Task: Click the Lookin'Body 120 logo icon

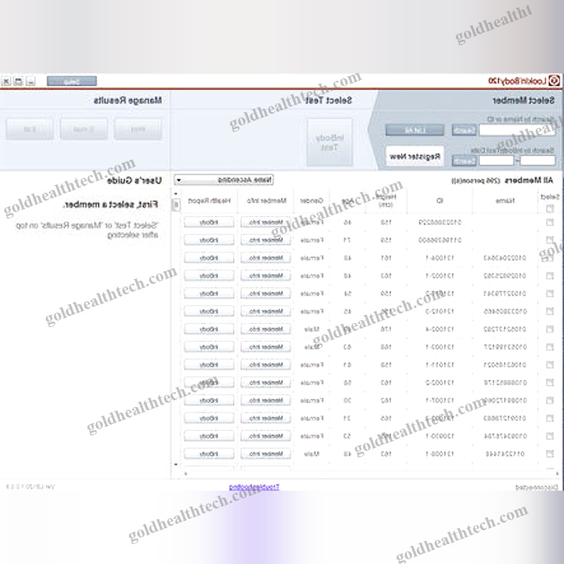Action: [x=554, y=81]
